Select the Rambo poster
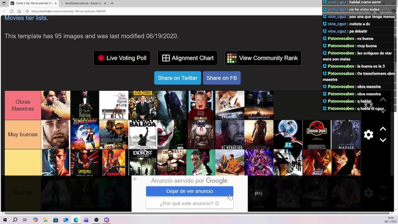Screen dimensions: 398x224 114,162
